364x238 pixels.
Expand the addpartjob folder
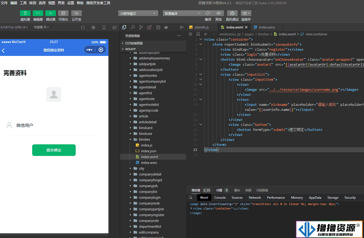pyautogui.click(x=153, y=64)
